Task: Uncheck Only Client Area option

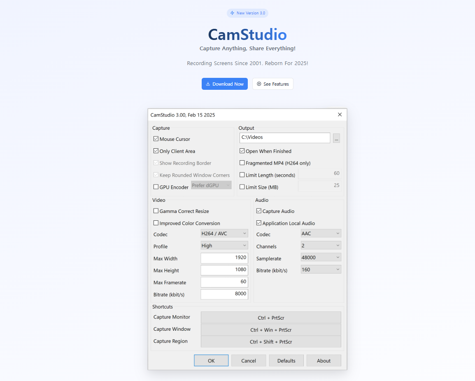Action: click(156, 151)
